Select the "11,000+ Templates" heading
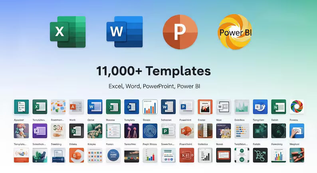 tap(153, 71)
